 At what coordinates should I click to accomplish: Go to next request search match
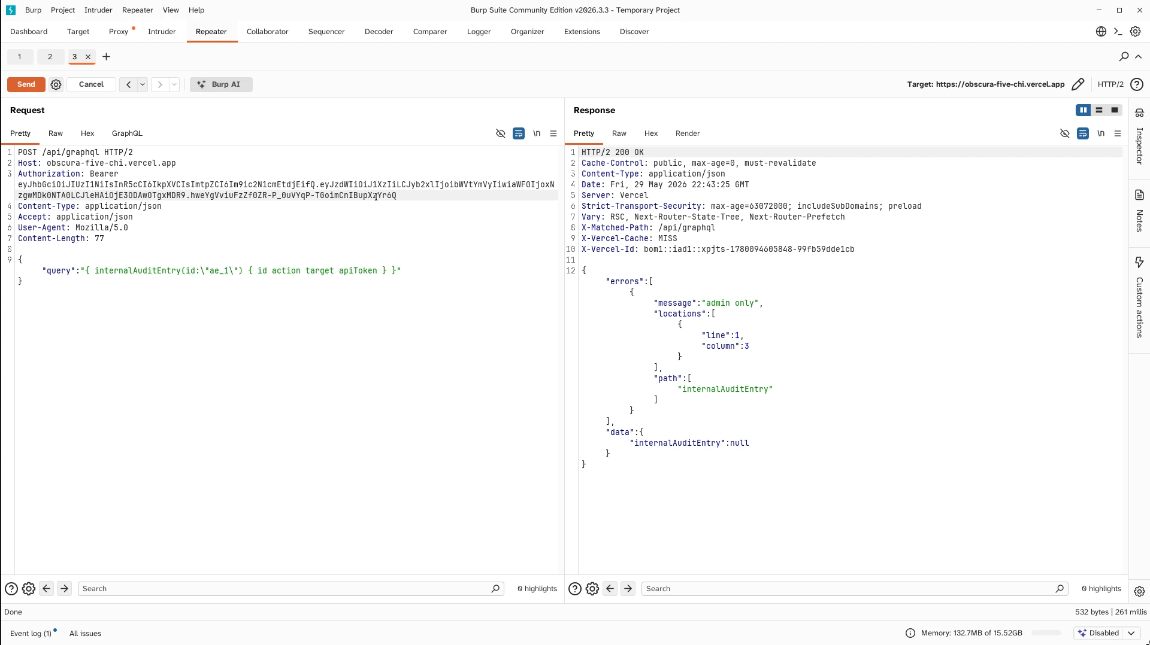65,589
